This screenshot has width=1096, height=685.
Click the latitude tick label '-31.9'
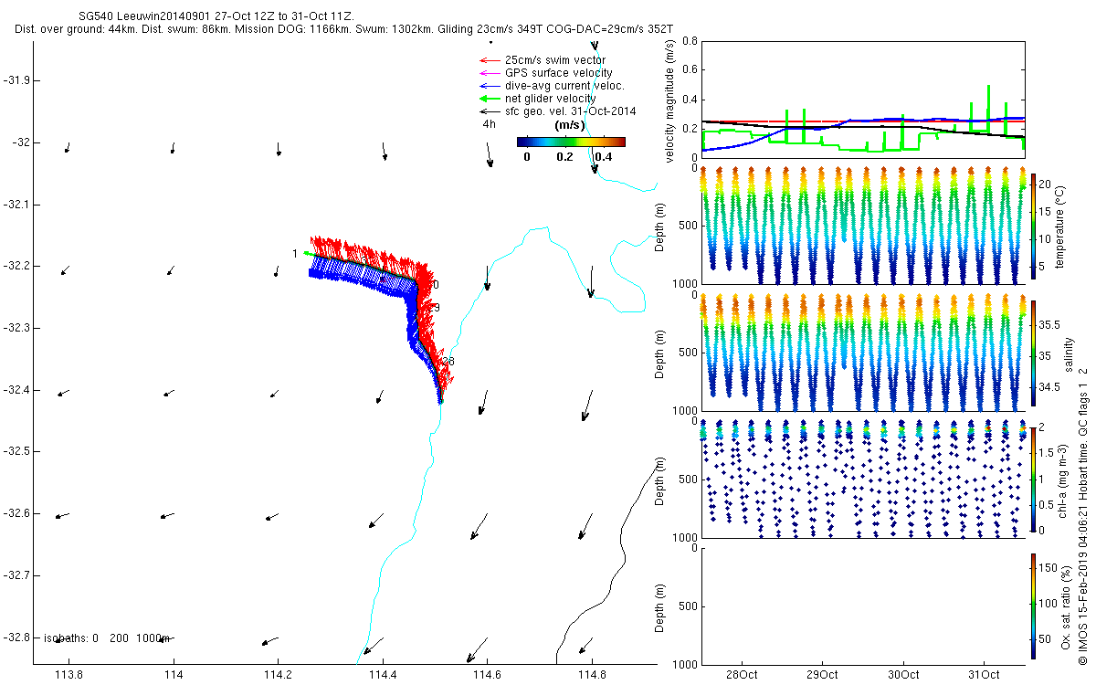[x=16, y=80]
